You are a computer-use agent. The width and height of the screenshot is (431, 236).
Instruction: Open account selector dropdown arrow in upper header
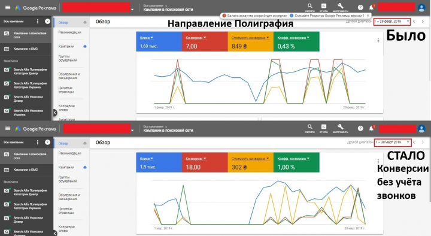(132, 10)
